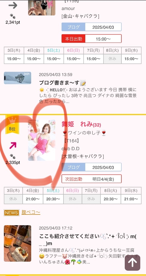
Task: Open the Orion beer food thumbnail
Action: coord(18,243)
